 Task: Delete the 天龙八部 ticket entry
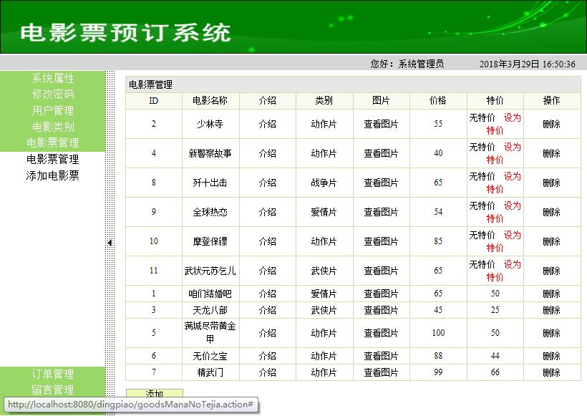tap(551, 309)
